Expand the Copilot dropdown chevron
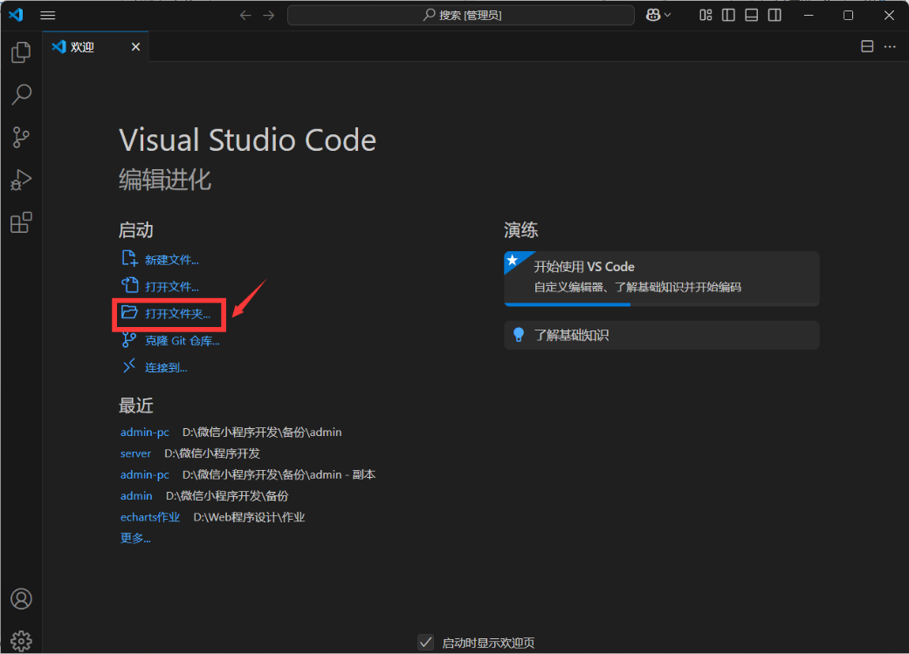Image resolution: width=909 pixels, height=654 pixels. pos(667,16)
